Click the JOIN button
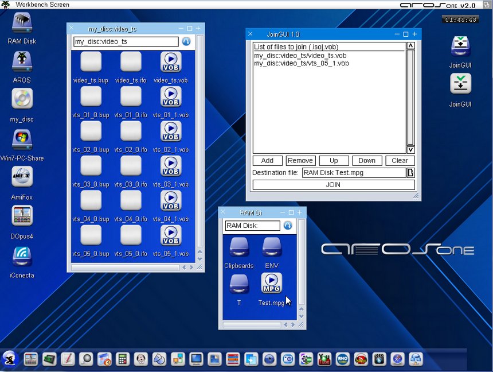Viewport: 493px width, 372px height. pos(333,185)
